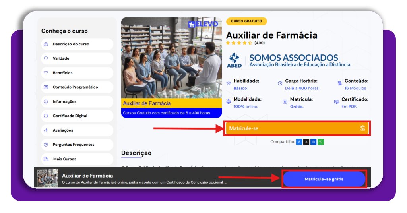This screenshot has height=213, width=407.
Task: Click globe icon by Modalidade
Action: tap(229, 101)
